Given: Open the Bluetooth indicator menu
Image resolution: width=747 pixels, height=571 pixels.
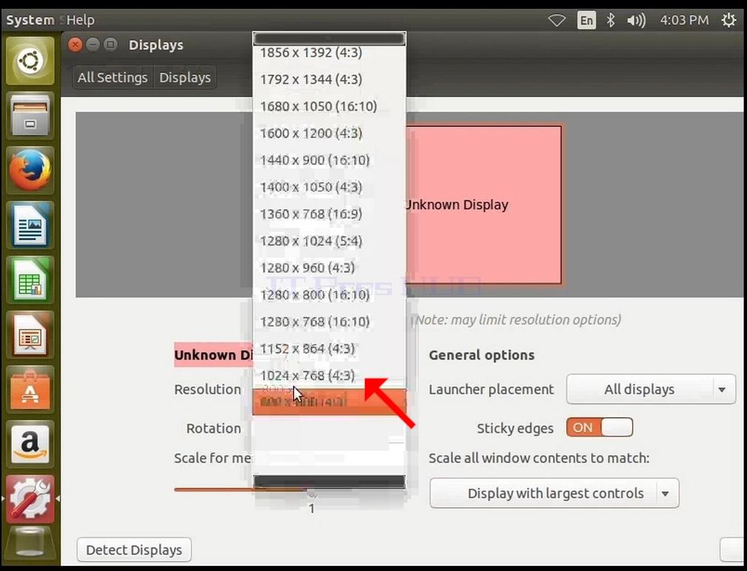Looking at the screenshot, I should point(610,20).
